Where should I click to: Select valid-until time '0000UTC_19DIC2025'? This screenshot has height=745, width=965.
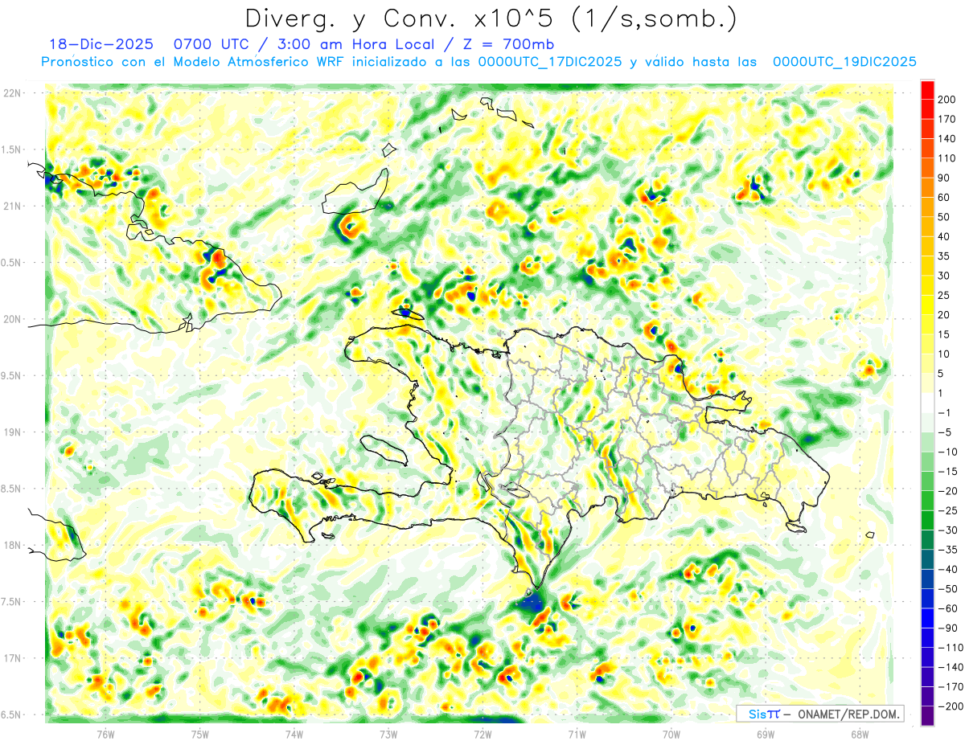[844, 62]
